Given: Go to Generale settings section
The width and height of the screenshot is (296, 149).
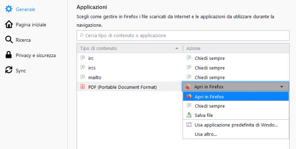Looking at the screenshot, I should 25,9.
